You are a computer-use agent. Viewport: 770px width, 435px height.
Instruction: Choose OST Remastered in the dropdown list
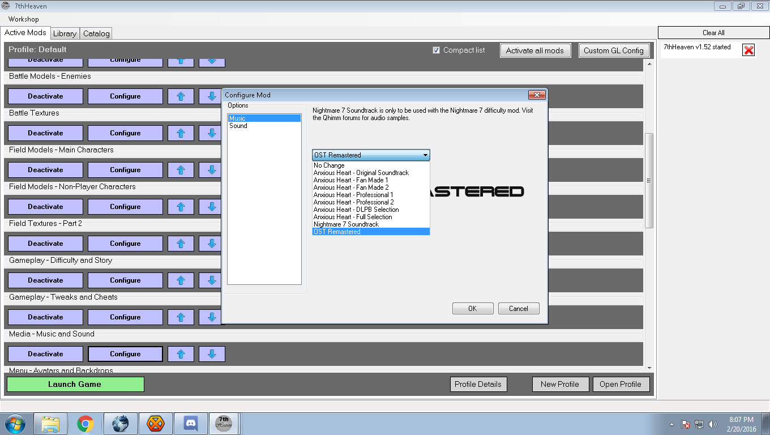[371, 232]
